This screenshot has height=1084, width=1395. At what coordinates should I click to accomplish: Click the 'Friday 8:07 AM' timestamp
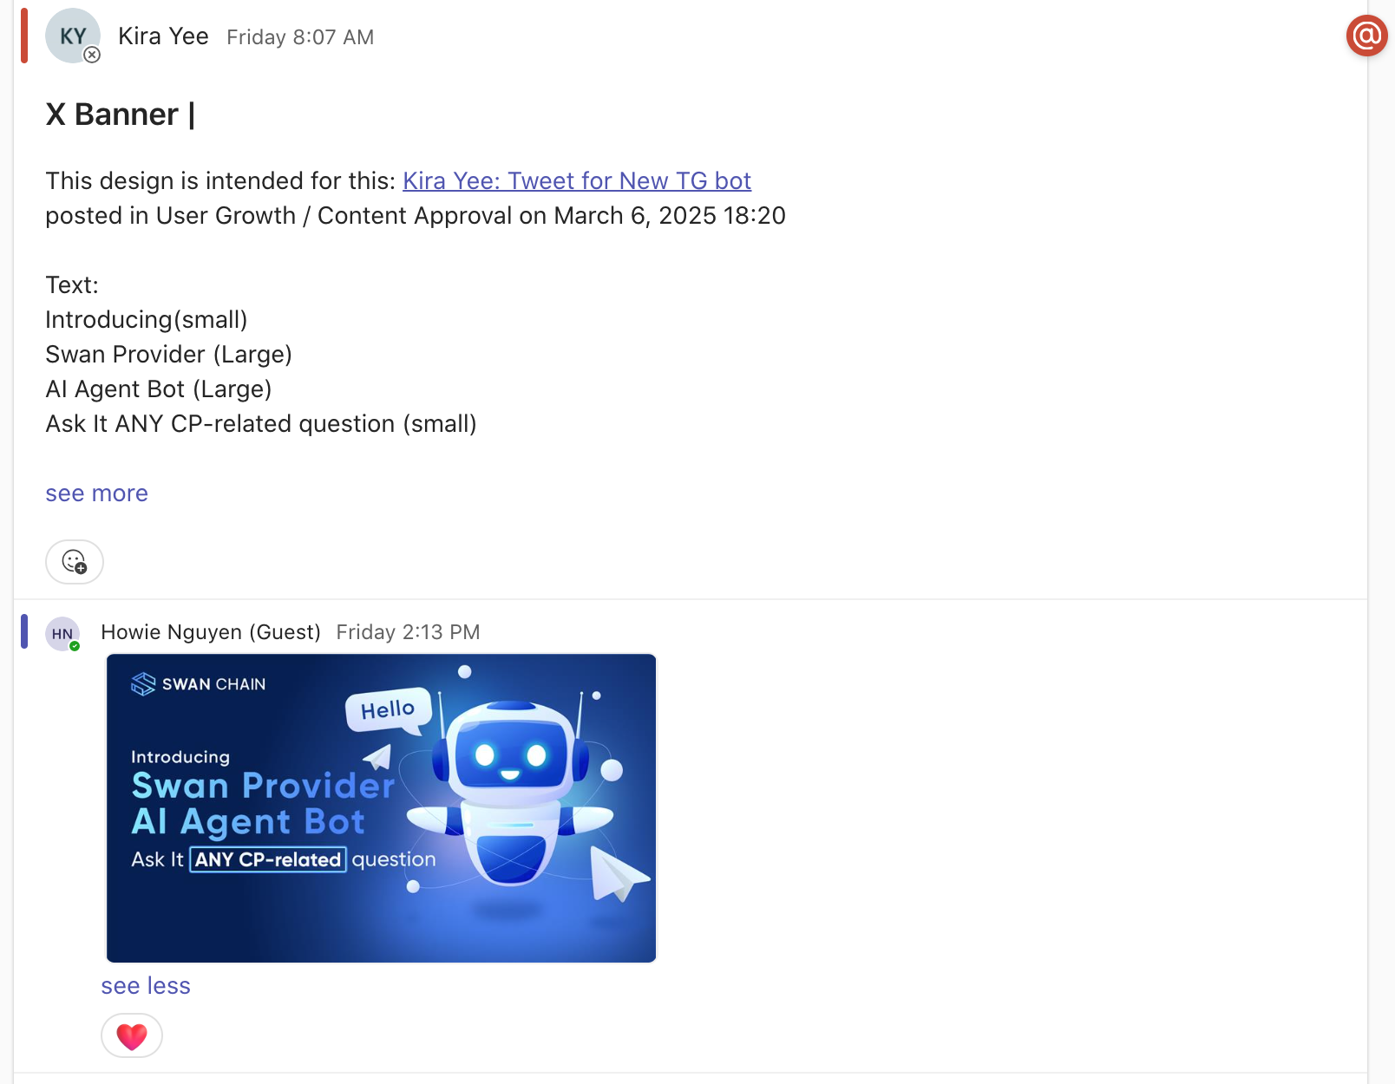point(300,37)
